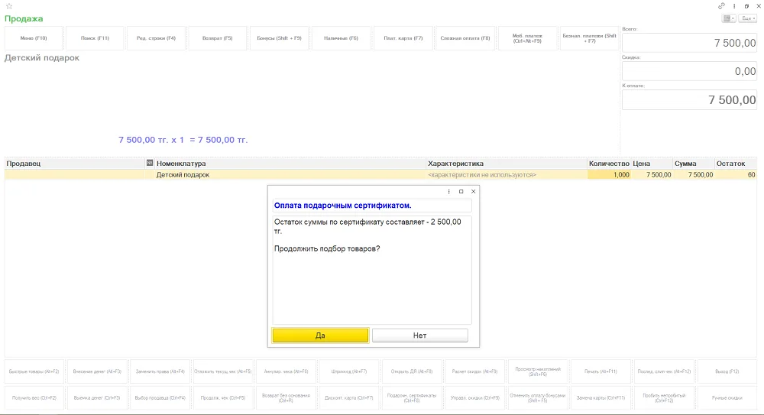Screen dimensions: 764x415
Task: Click Послед. слип чек (Alt+F12)
Action: pyautogui.click(x=664, y=371)
